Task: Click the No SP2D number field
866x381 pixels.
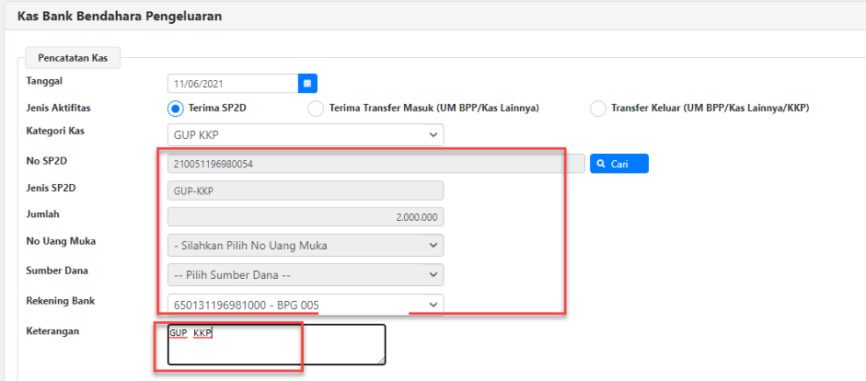Action: coord(375,164)
